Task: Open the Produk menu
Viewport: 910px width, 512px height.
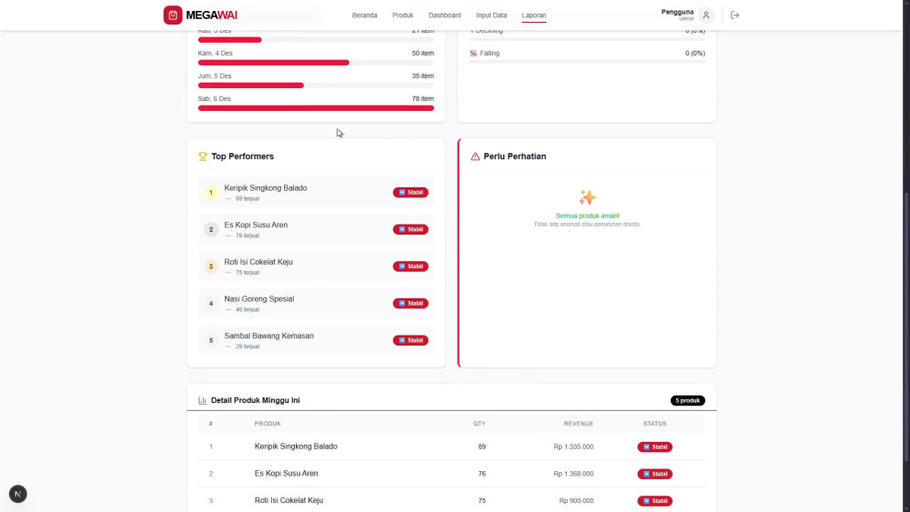Action: click(403, 15)
